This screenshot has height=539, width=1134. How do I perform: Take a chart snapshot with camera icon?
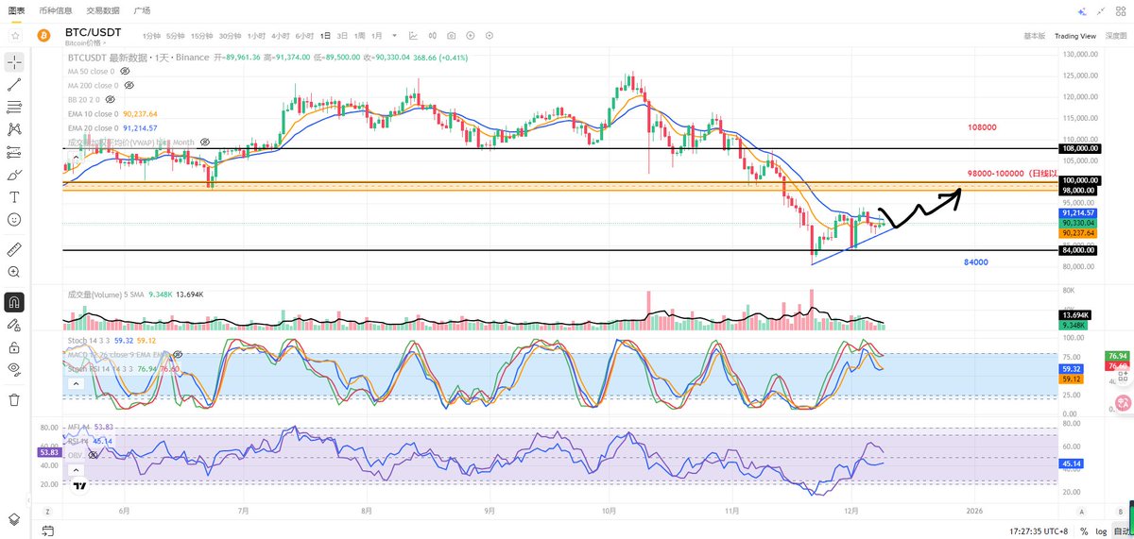tap(452, 35)
